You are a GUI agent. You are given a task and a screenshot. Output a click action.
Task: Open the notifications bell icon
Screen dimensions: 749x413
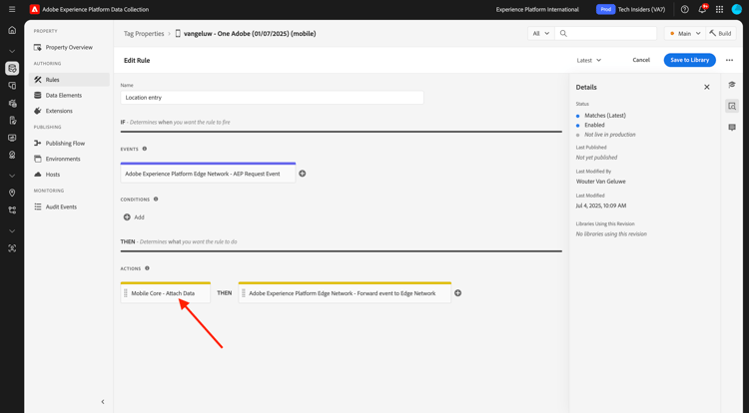tap(702, 9)
